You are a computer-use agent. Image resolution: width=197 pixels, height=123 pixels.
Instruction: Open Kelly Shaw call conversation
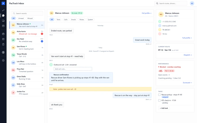click(x=27, y=85)
